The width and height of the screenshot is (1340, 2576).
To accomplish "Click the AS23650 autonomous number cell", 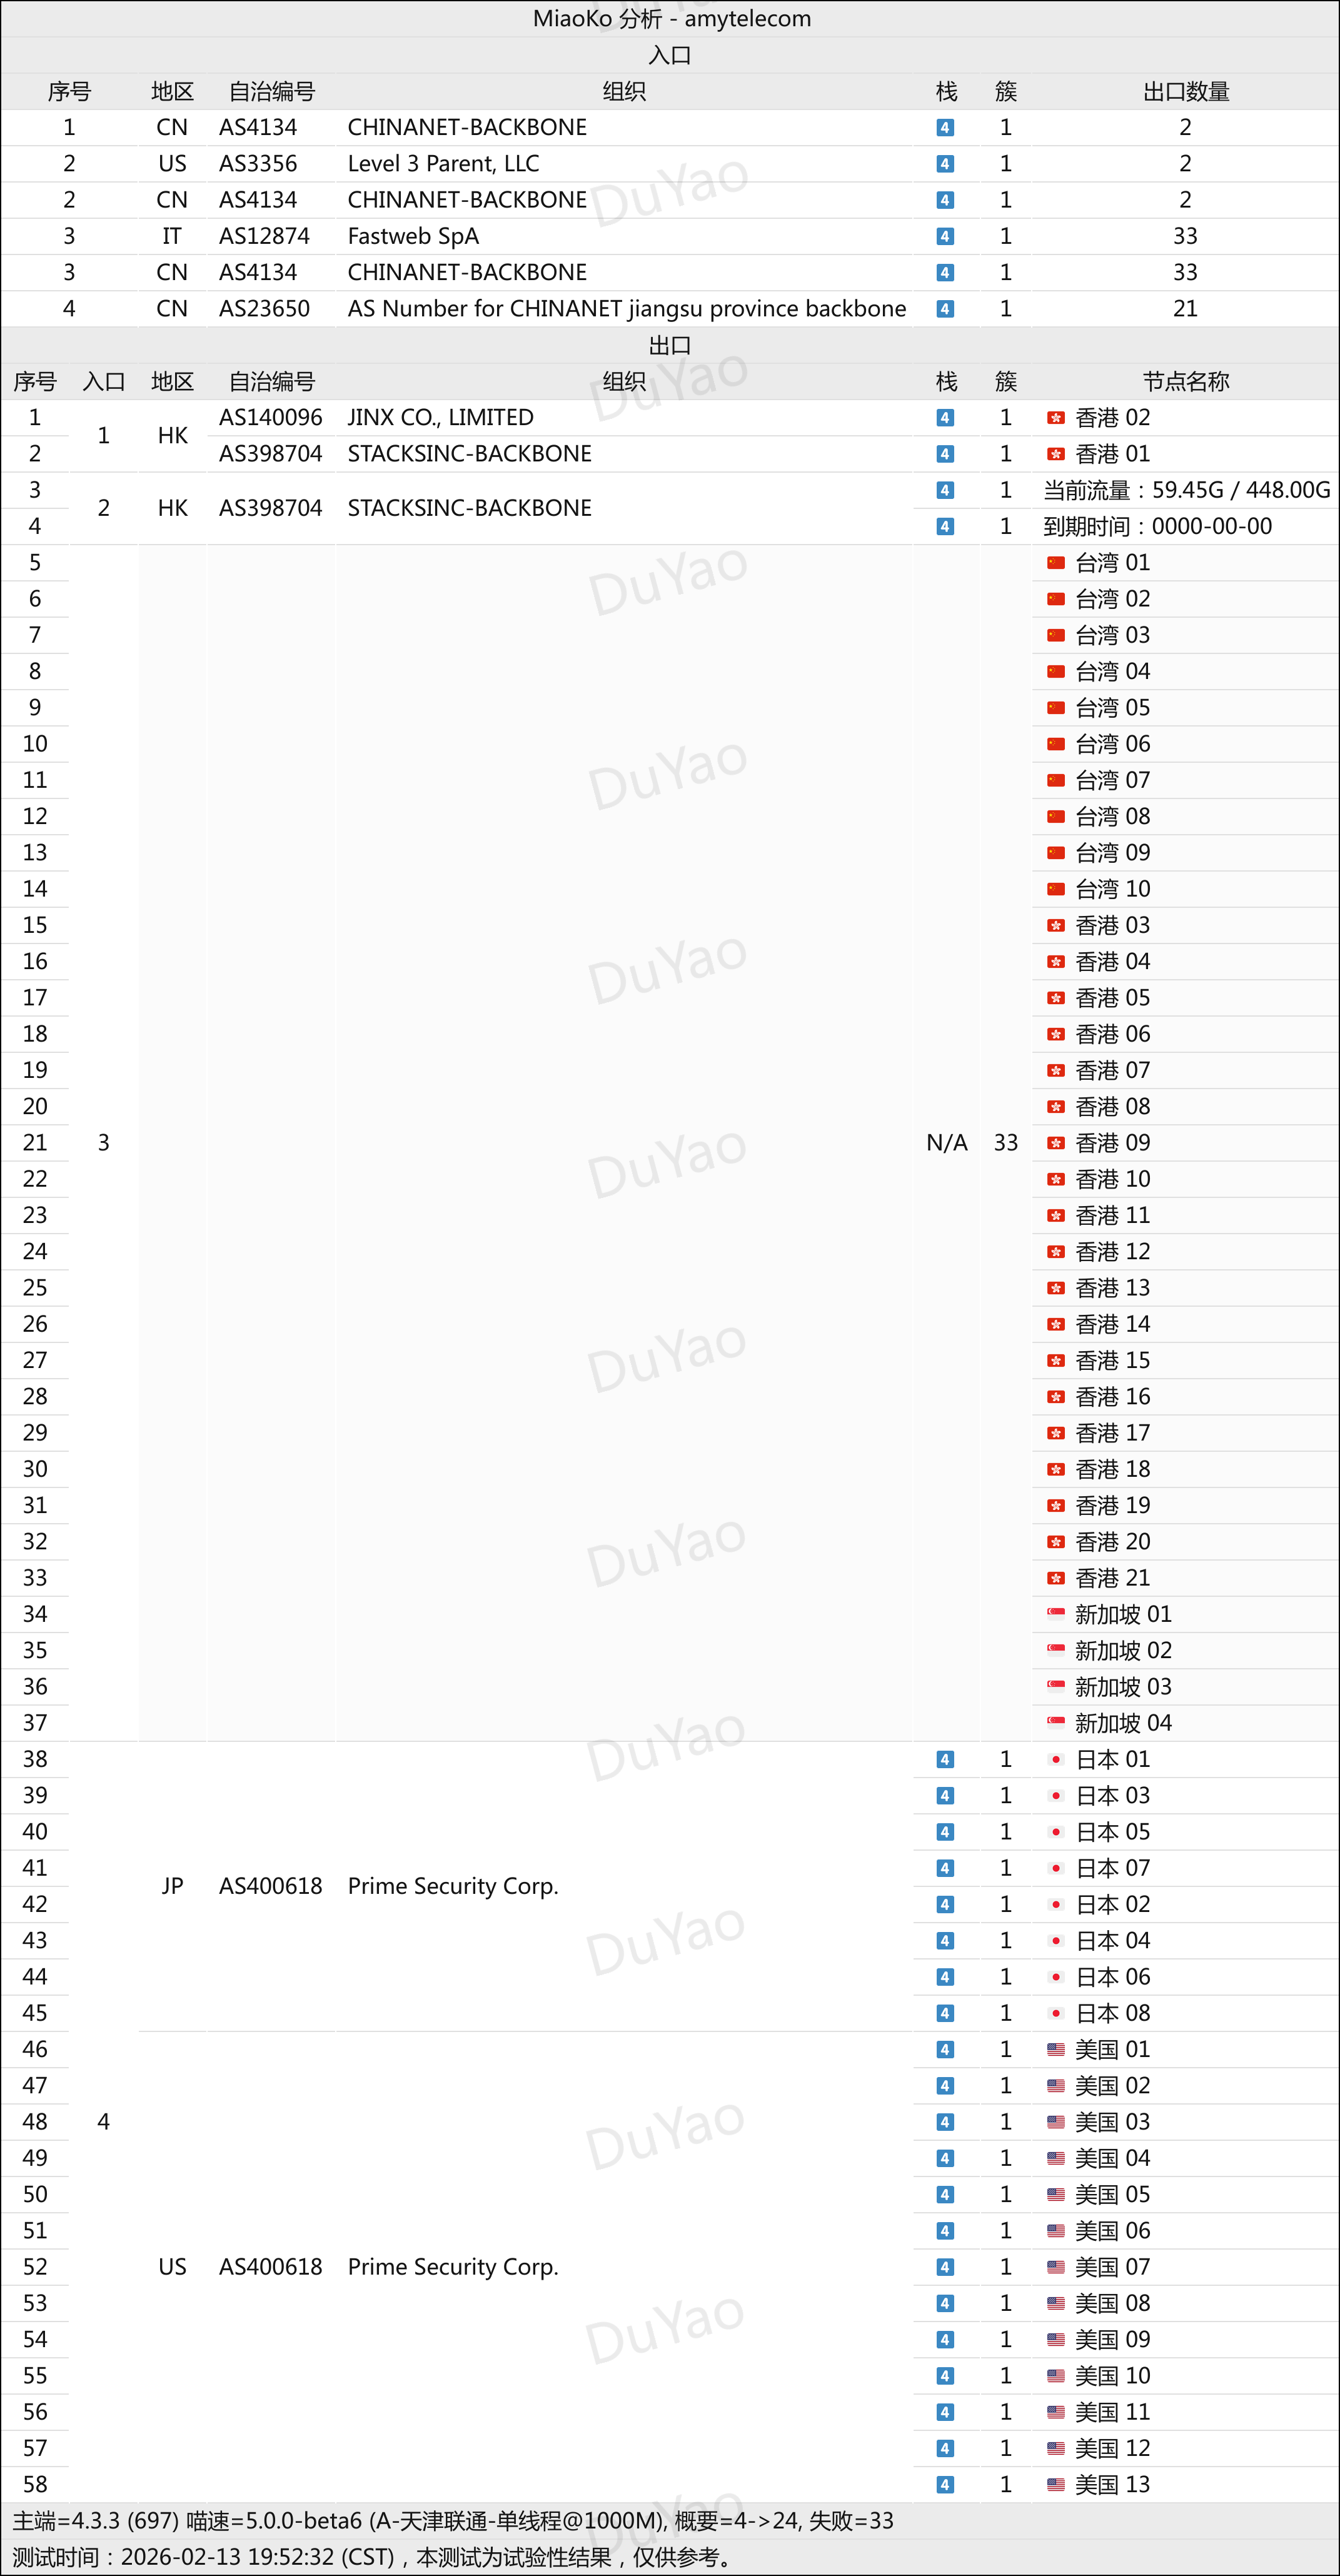I will [x=264, y=309].
